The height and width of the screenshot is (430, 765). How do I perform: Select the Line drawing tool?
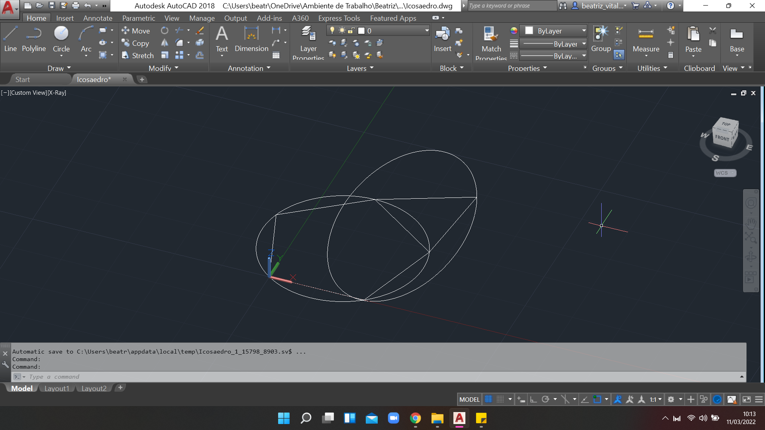10,39
